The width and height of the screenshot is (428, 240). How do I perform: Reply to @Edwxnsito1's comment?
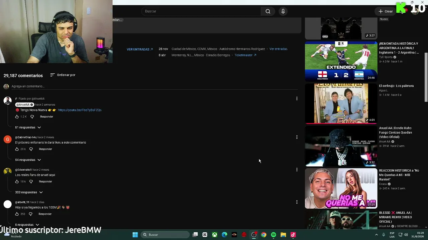pos(45,182)
